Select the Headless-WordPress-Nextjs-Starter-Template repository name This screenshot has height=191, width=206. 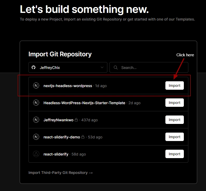(84, 103)
